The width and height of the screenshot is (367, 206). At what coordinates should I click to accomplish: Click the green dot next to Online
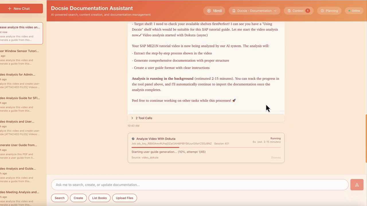click(349, 11)
